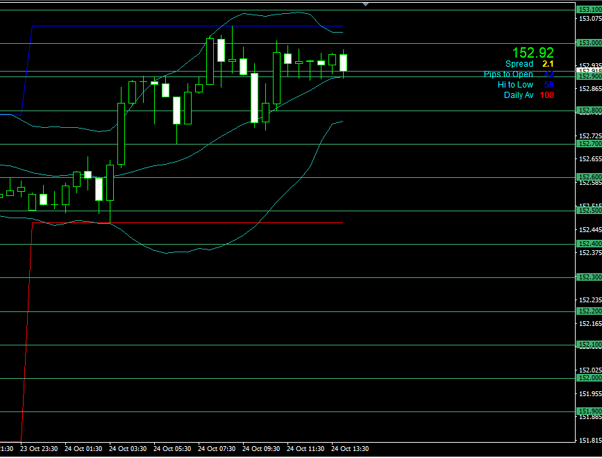Click the 152.000 price level tag
Screen dimensions: 602x458
589,378
